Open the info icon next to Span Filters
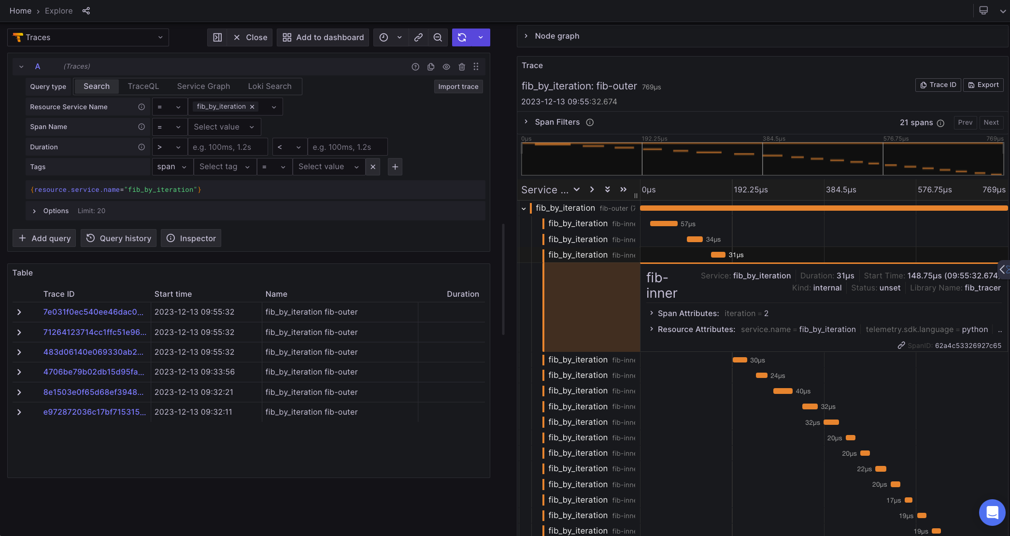 click(590, 122)
